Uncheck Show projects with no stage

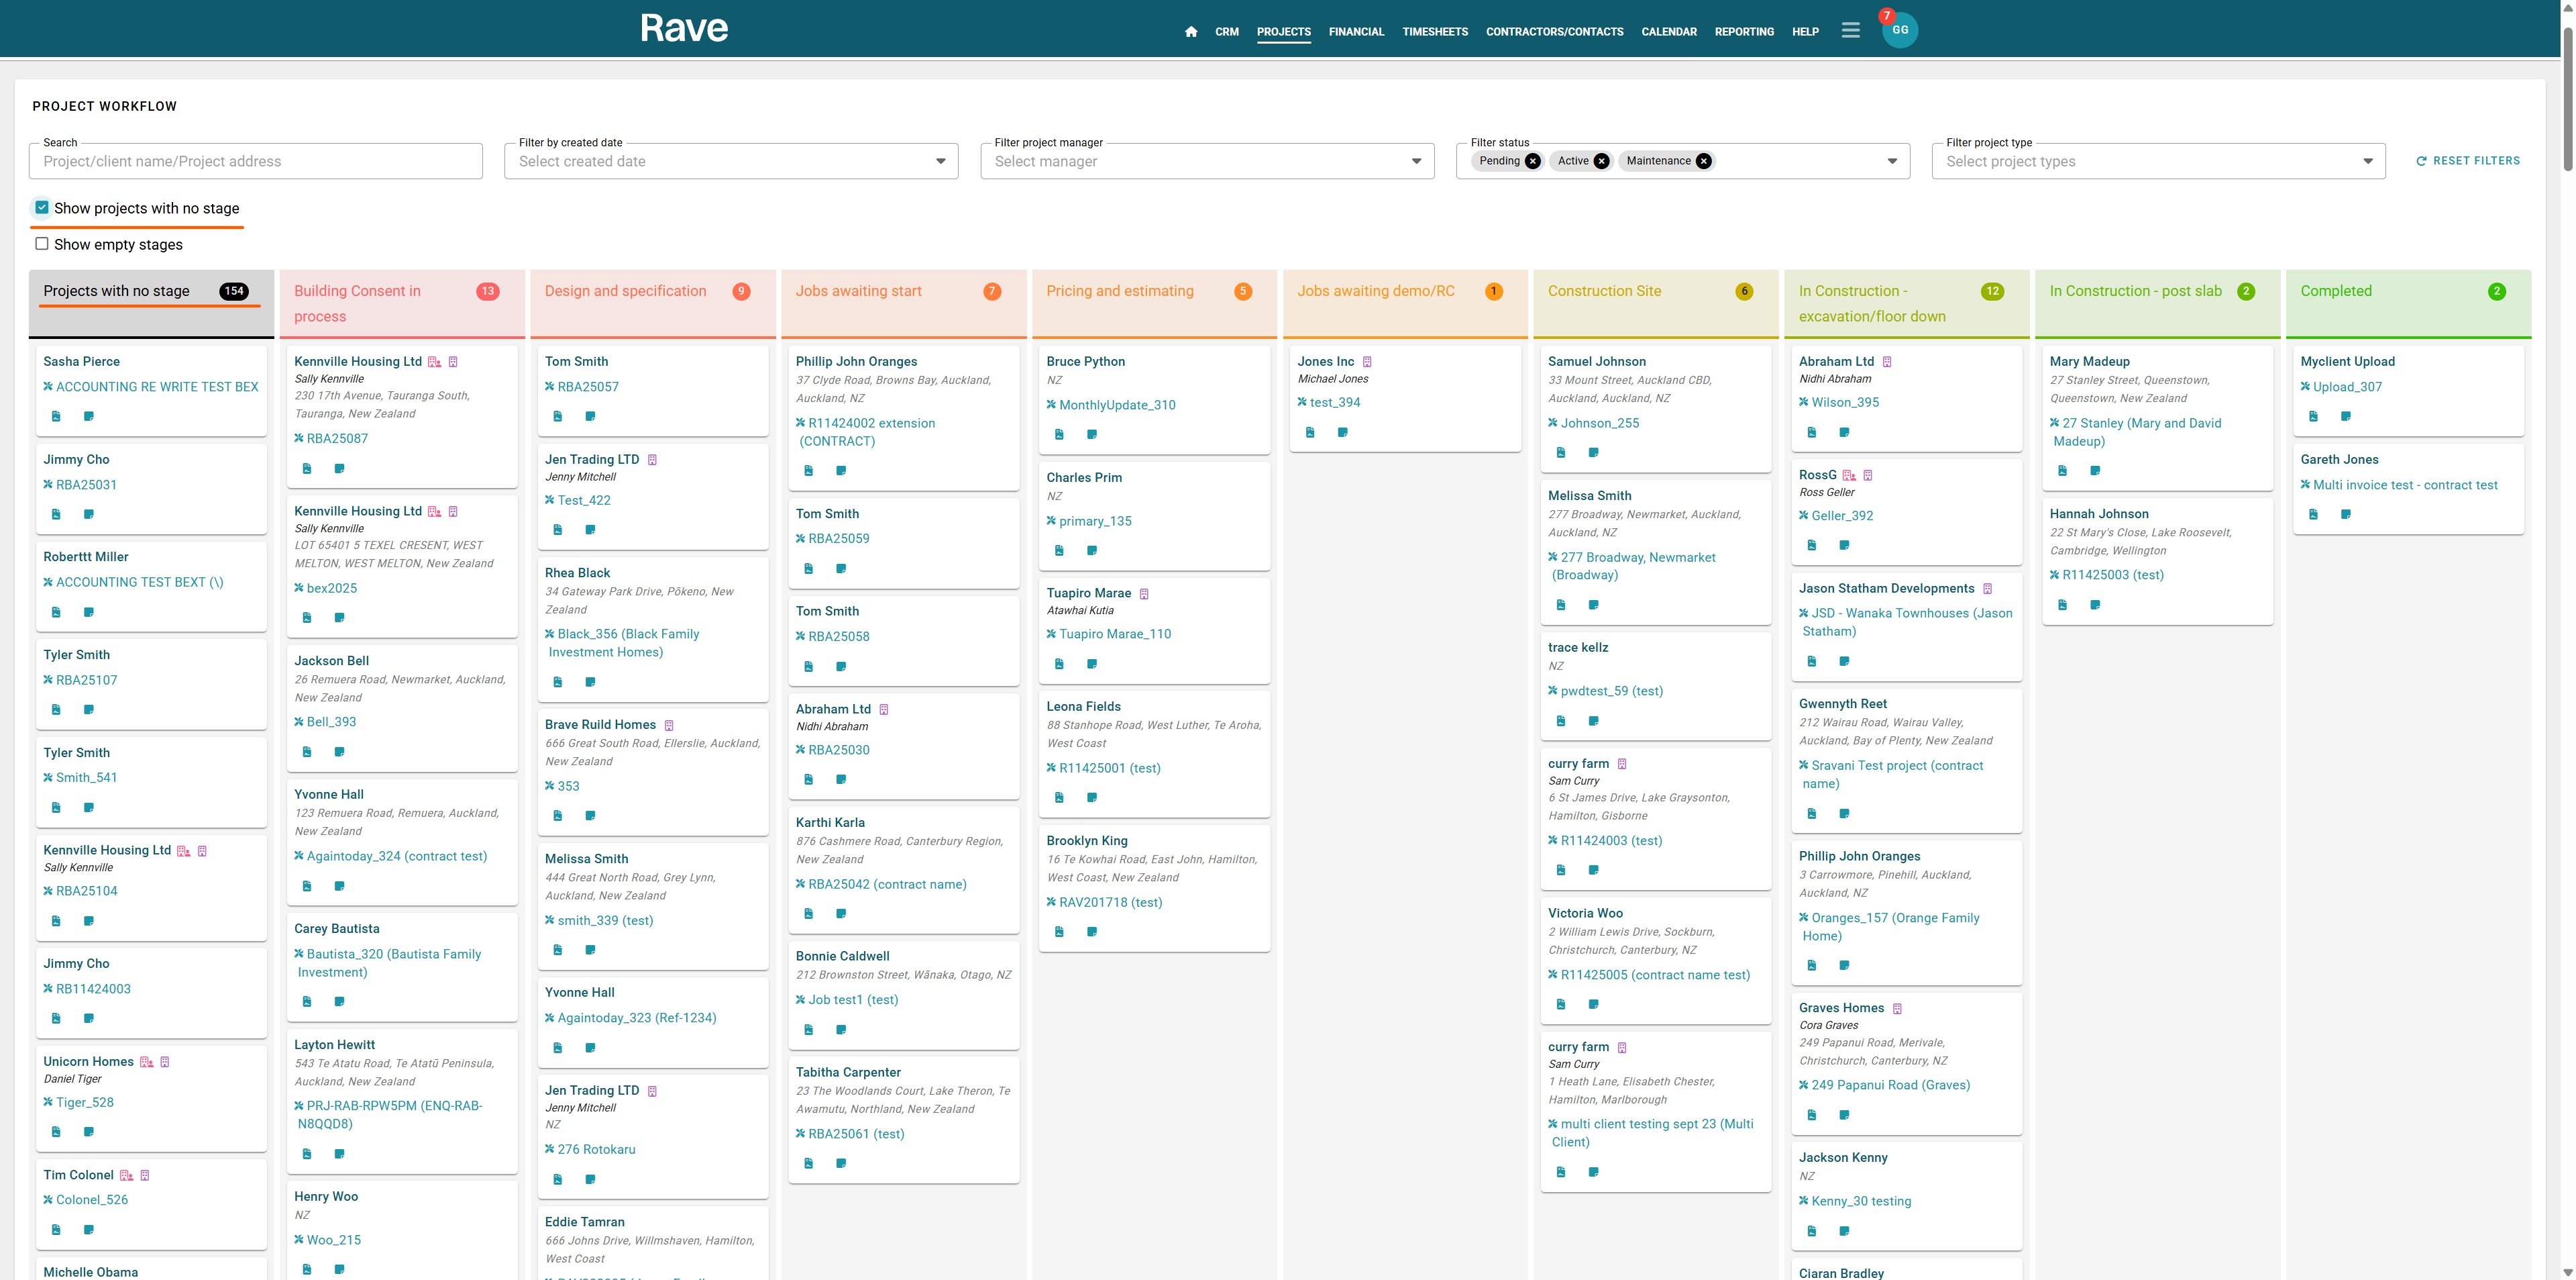point(42,208)
